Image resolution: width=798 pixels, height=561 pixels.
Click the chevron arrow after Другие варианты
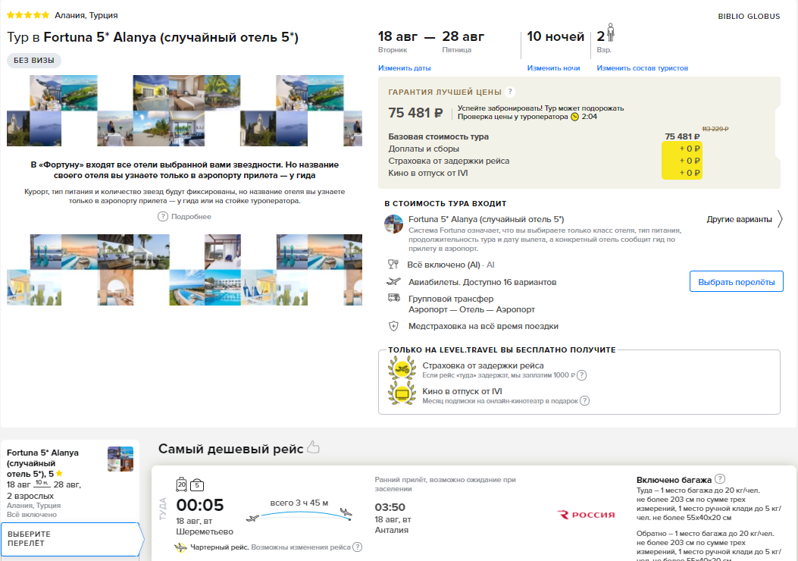click(x=780, y=219)
